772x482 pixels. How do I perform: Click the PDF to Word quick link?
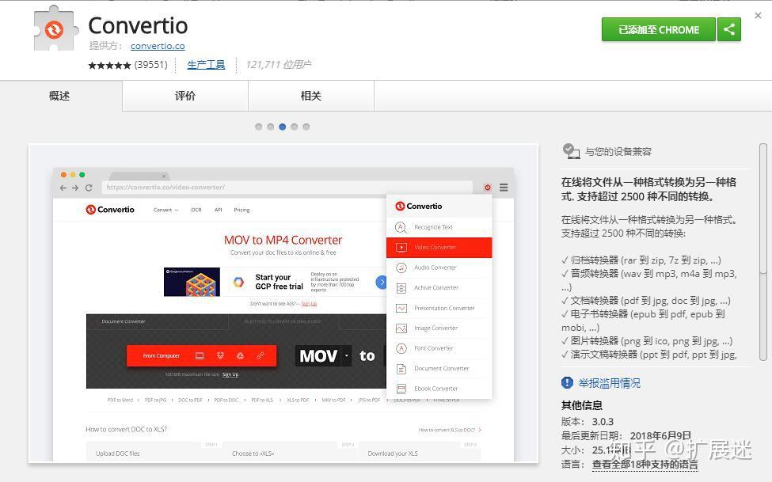tap(120, 400)
